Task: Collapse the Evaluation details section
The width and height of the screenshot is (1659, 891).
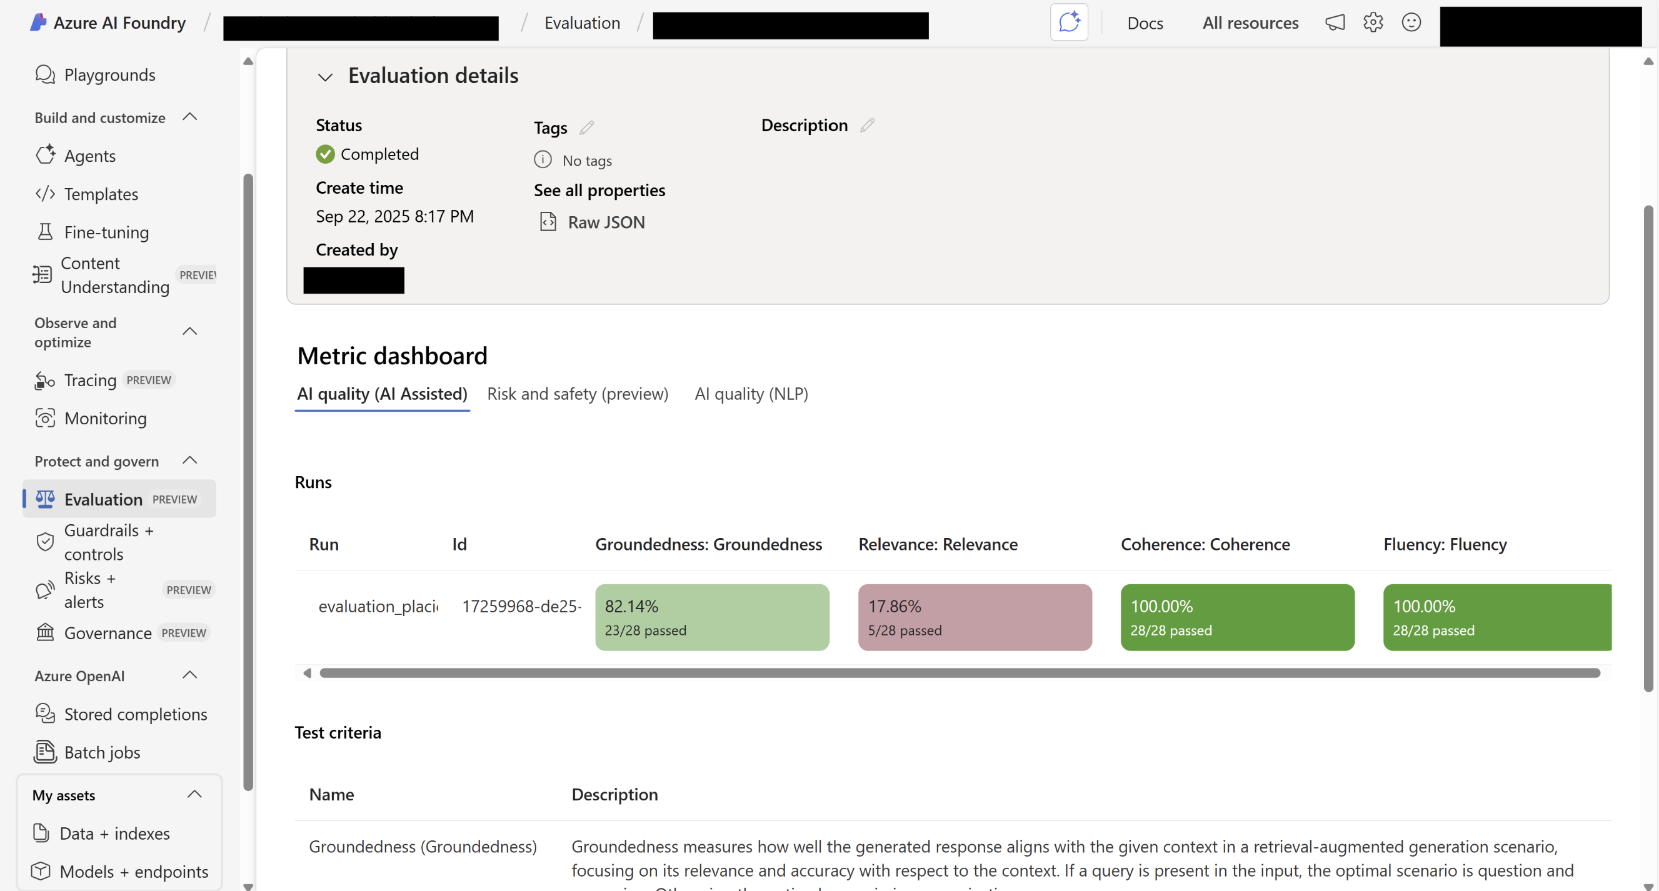Action: (324, 77)
